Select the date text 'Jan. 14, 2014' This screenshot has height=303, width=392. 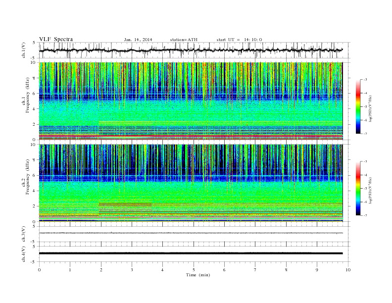pos(138,40)
